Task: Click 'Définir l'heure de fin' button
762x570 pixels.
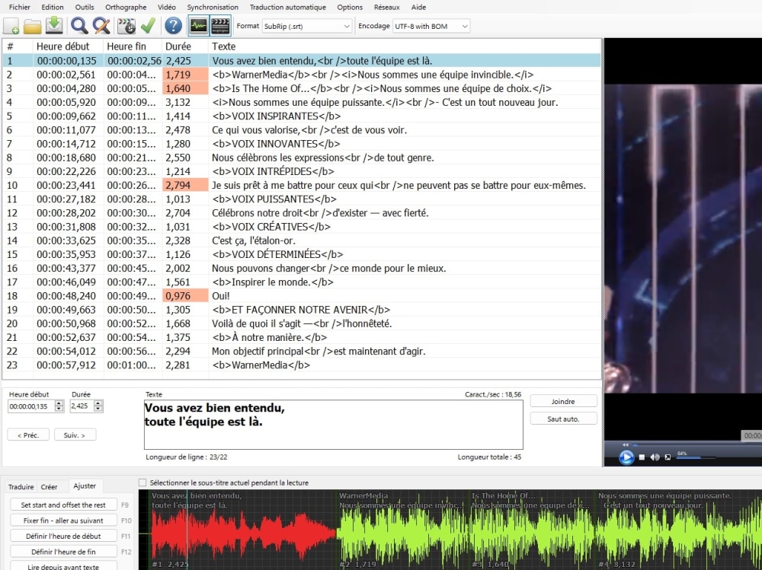Action: tap(63, 552)
